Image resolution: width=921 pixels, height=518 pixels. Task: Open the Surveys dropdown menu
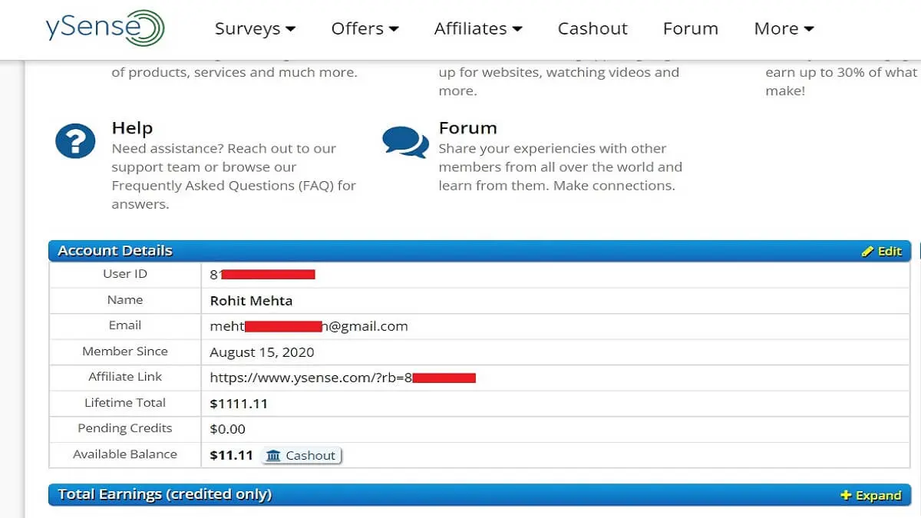pyautogui.click(x=255, y=29)
